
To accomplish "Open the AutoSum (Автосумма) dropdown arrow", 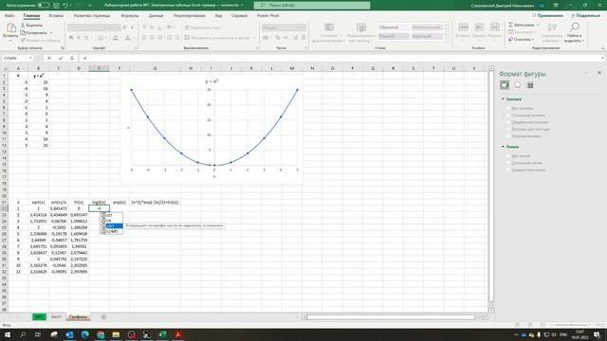I will (x=538, y=25).
